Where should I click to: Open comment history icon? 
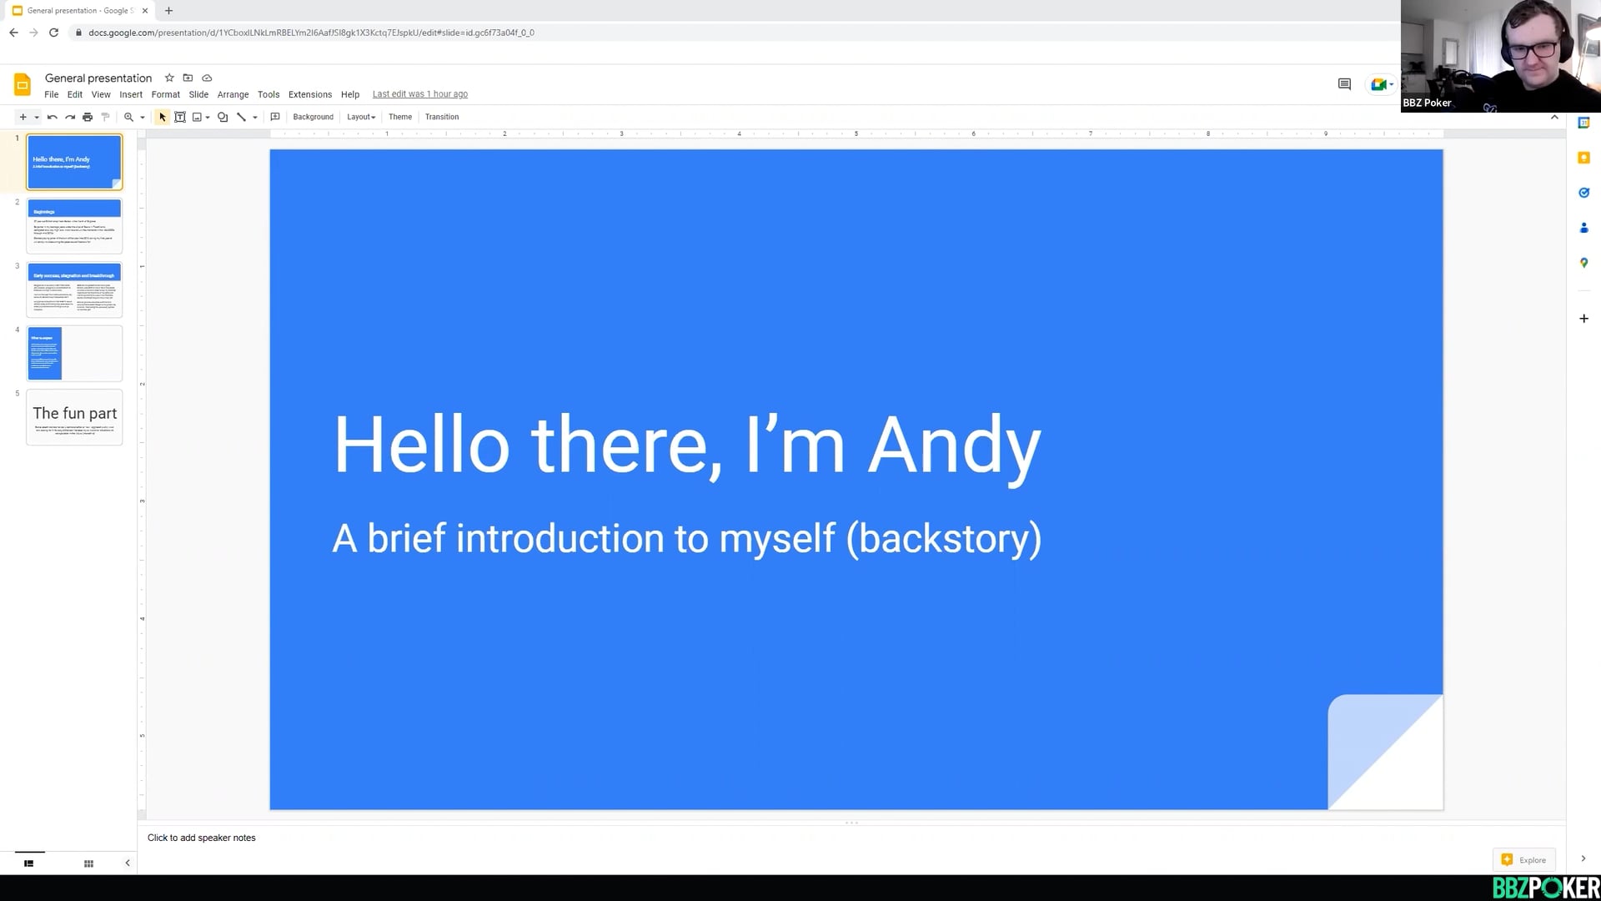coord(1344,84)
